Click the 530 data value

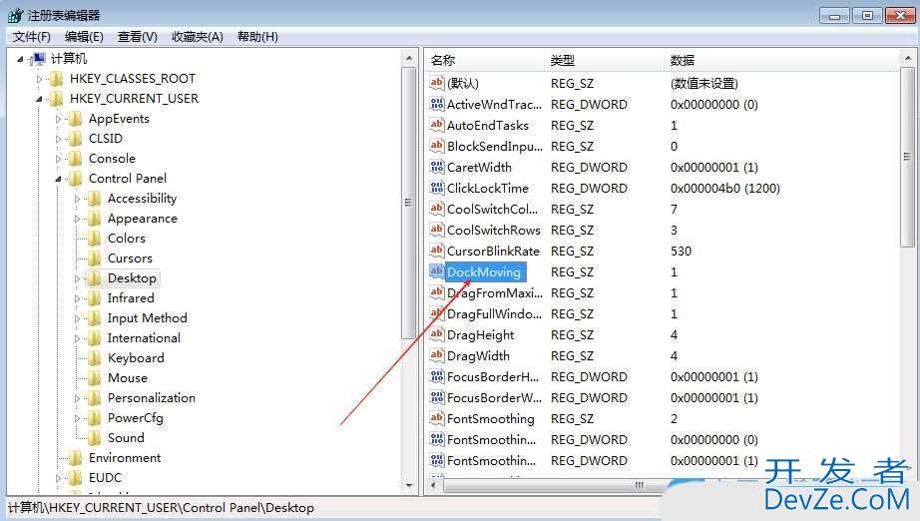[x=681, y=252]
